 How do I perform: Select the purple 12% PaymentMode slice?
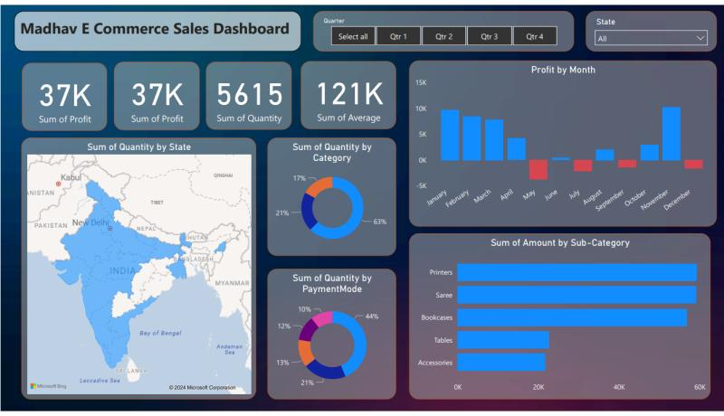click(x=308, y=328)
